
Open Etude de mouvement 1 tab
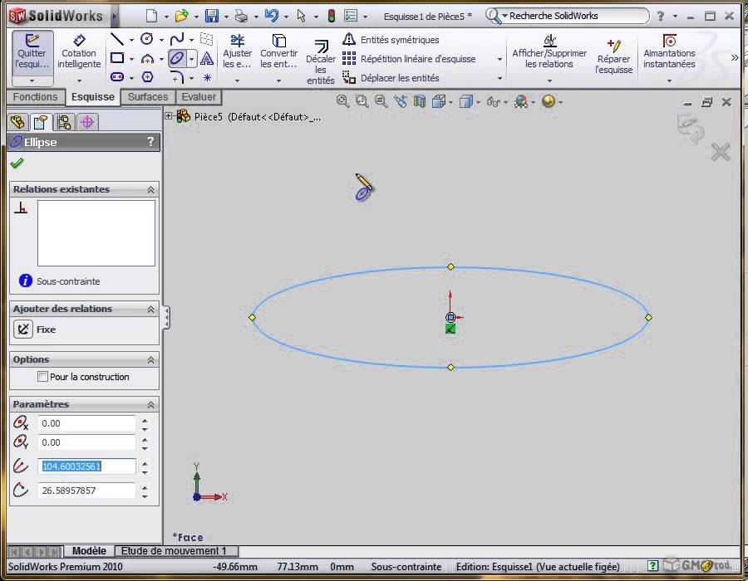coord(176,551)
